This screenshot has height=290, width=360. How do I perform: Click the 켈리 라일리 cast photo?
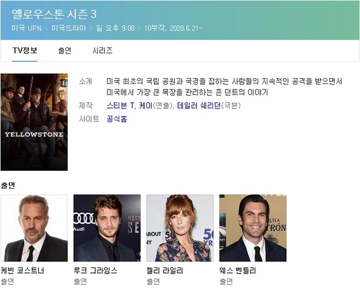click(x=180, y=228)
